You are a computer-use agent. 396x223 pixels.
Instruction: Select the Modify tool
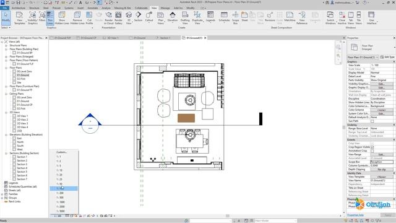[x=6, y=18]
